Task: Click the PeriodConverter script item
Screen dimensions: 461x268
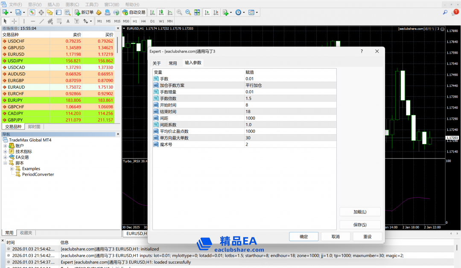Action: point(38,174)
